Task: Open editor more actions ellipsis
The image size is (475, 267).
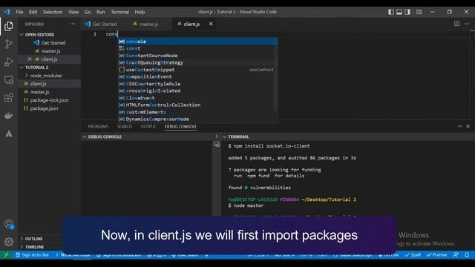Action: pyautogui.click(x=467, y=24)
